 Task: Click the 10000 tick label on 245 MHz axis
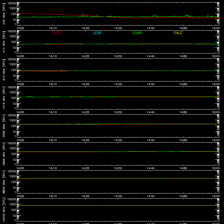[12, 3]
